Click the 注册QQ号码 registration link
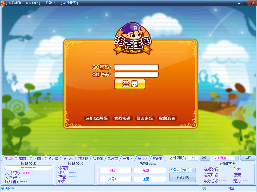This screenshot has height=192, width=257. coord(96,118)
